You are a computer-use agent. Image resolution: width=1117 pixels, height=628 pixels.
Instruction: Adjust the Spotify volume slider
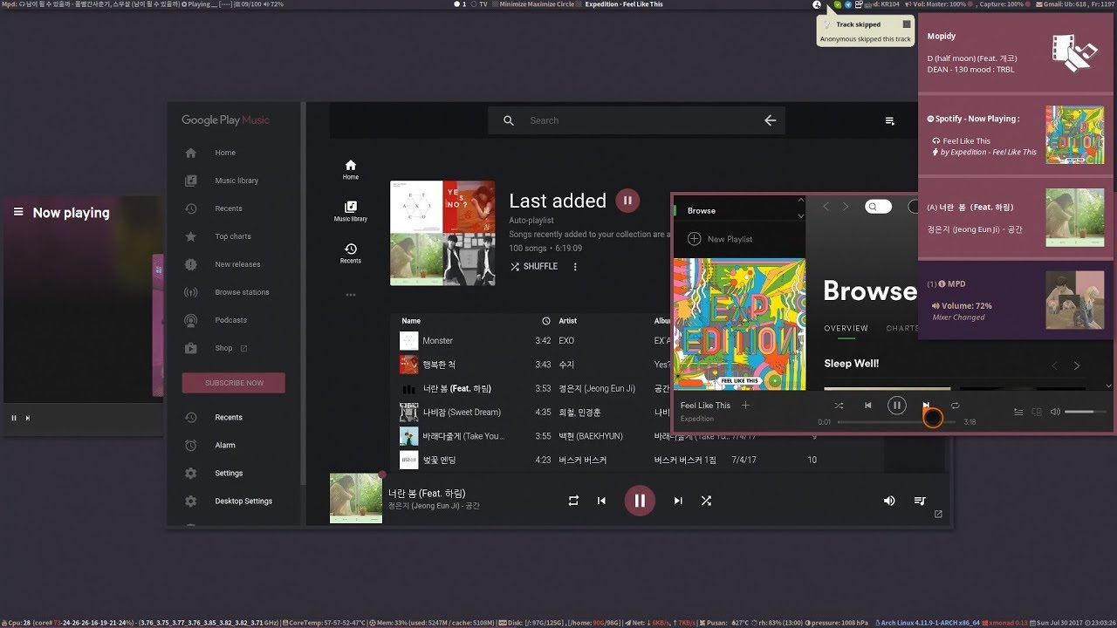[1085, 412]
